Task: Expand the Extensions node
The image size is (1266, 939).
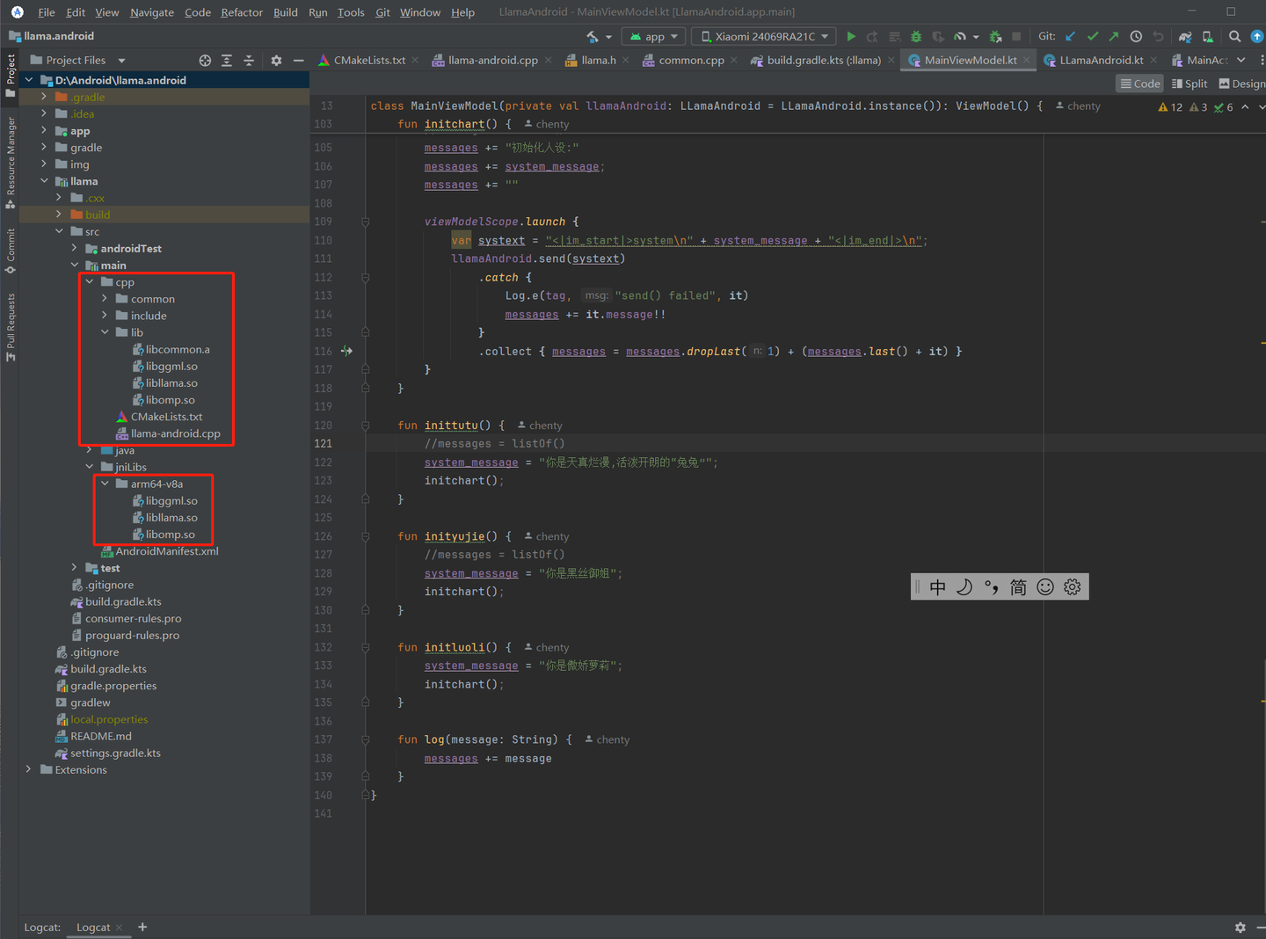Action: point(28,769)
